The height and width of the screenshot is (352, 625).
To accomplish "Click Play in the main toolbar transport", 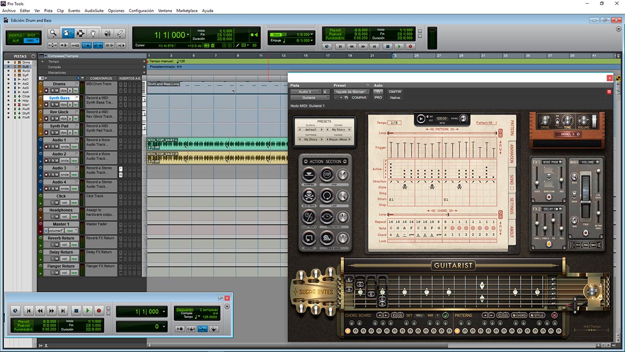I will 398,46.
